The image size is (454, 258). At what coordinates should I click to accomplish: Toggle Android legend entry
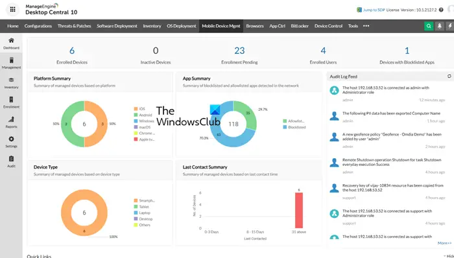[x=143, y=115]
